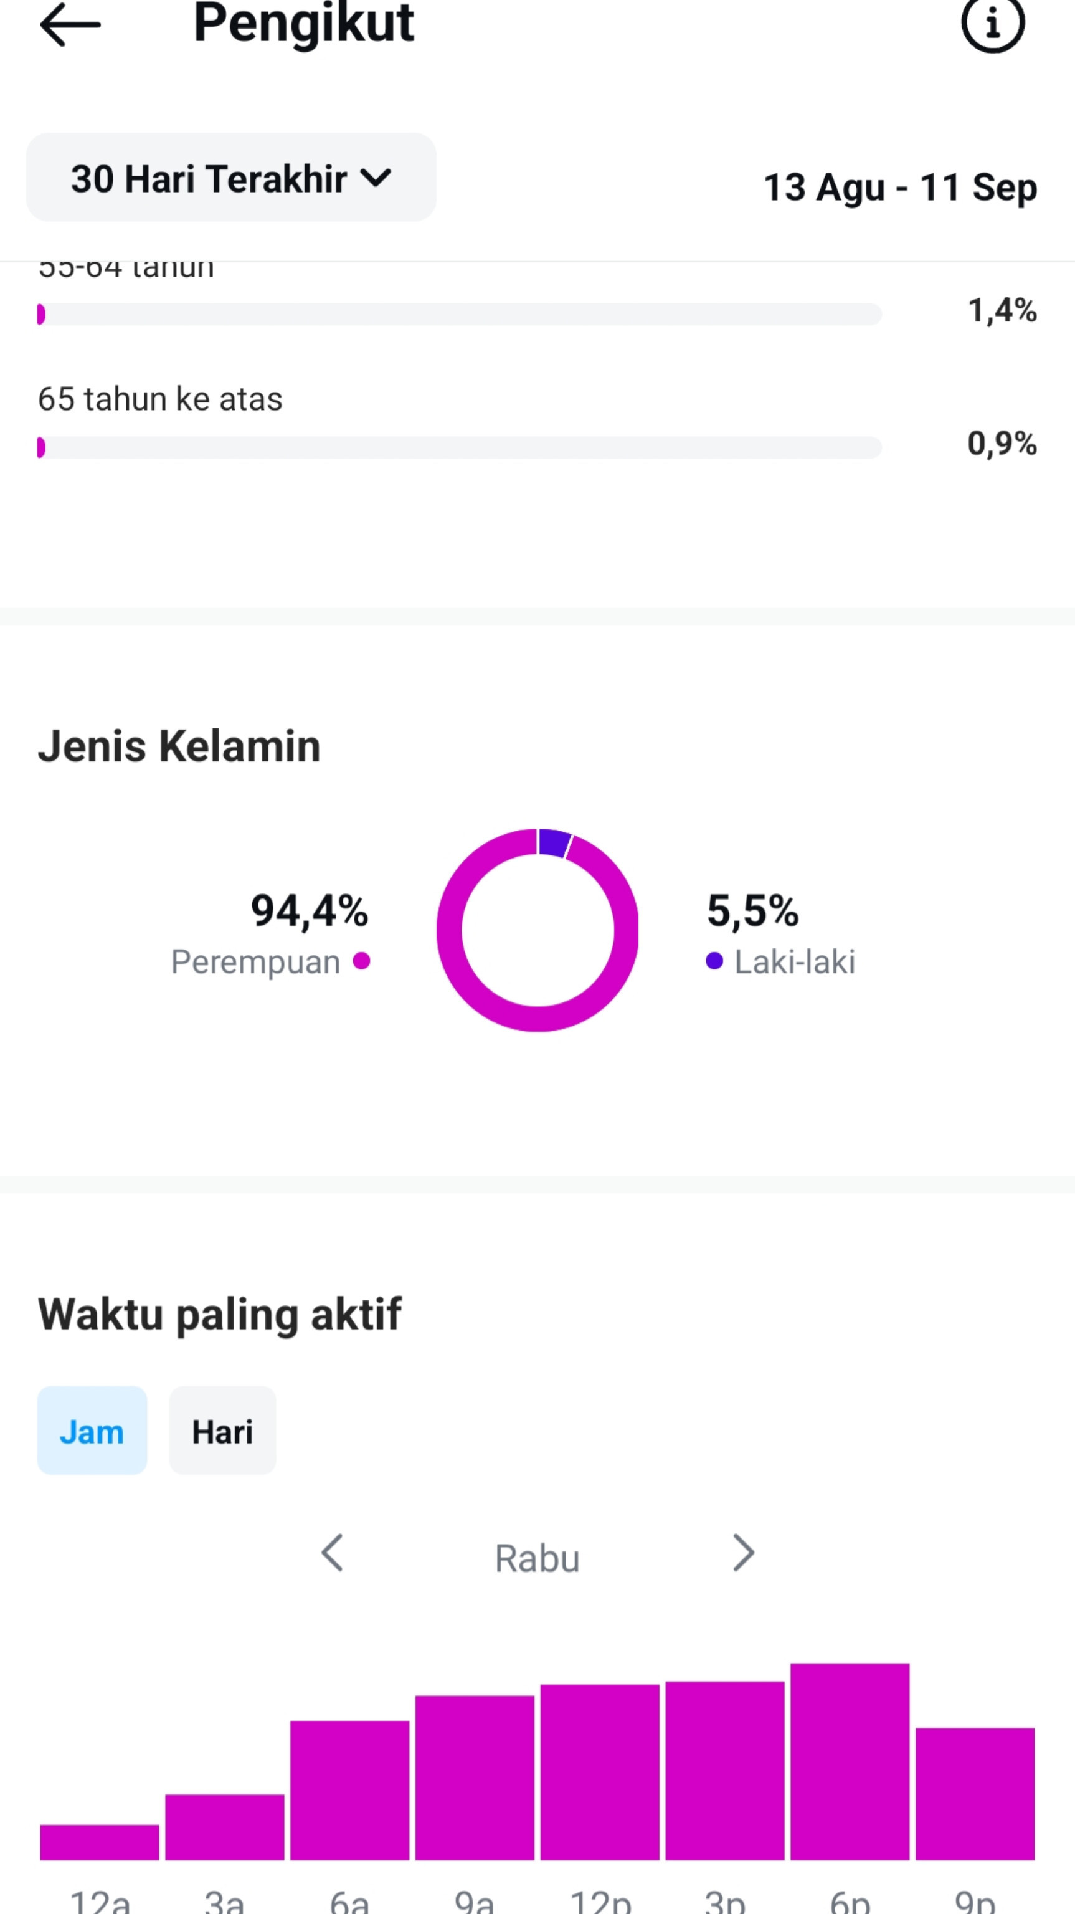This screenshot has height=1914, width=1075.
Task: Tap the 55-64 tahun progress bar
Action: [460, 314]
